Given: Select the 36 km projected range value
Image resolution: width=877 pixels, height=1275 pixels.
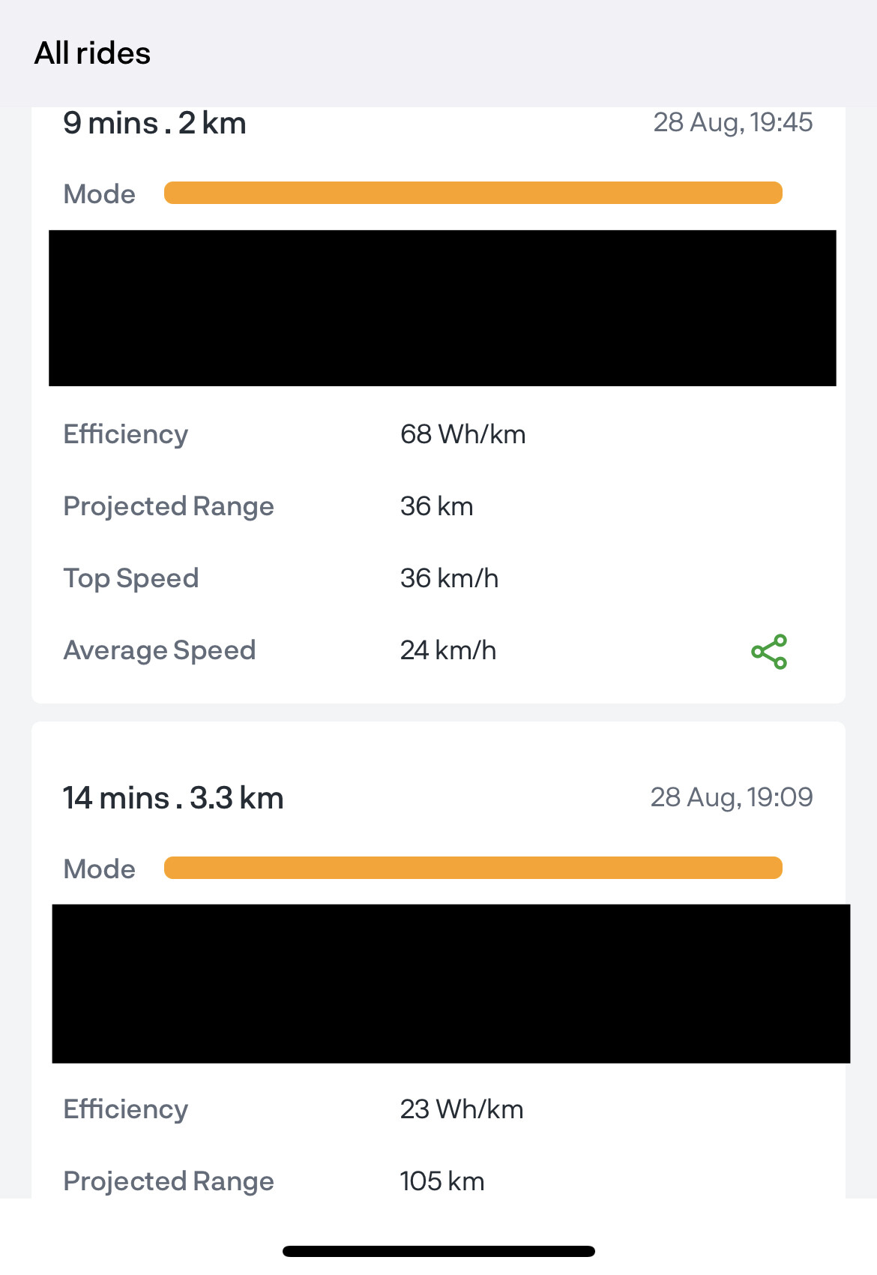Looking at the screenshot, I should coord(437,506).
